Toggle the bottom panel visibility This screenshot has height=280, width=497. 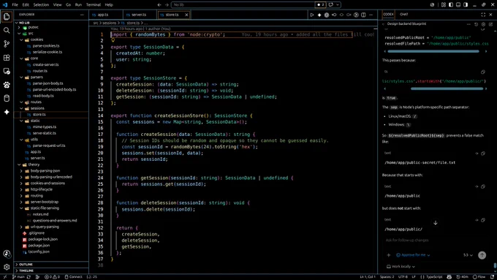[x=458, y=5]
